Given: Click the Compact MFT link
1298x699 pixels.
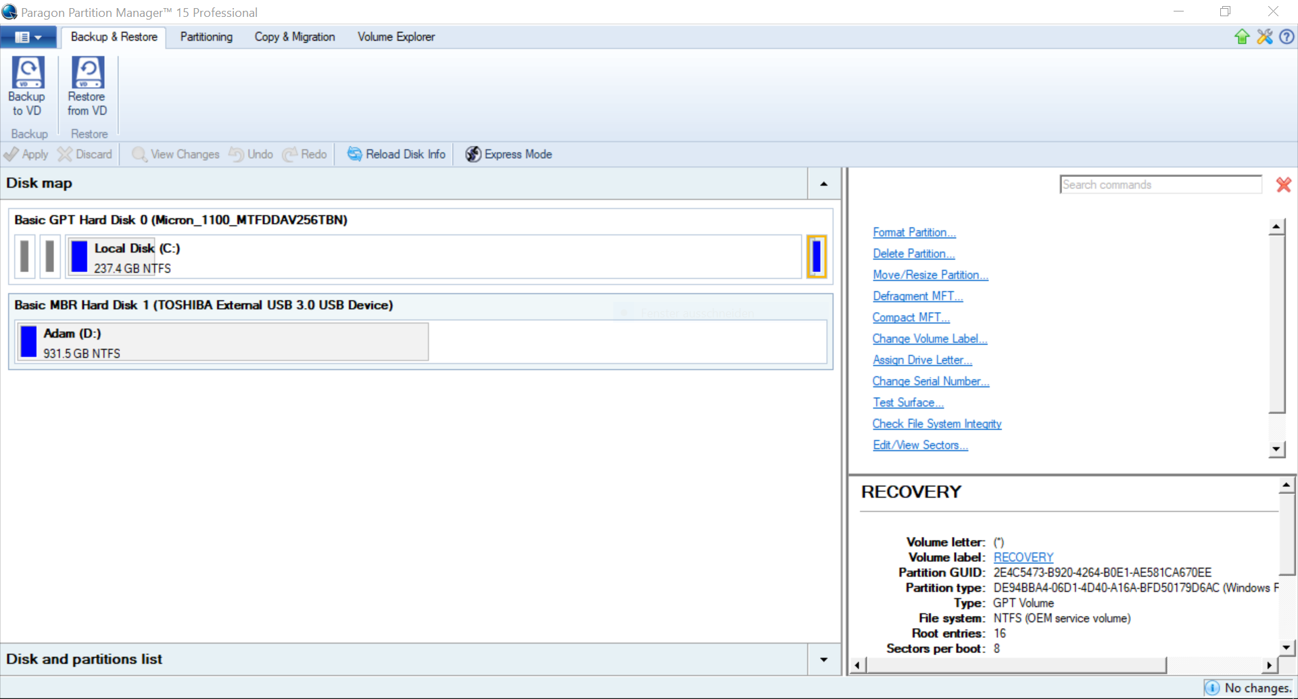Looking at the screenshot, I should click(911, 317).
